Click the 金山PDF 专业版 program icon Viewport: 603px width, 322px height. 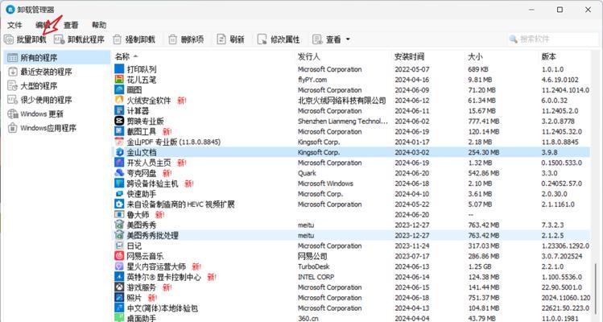coord(119,142)
